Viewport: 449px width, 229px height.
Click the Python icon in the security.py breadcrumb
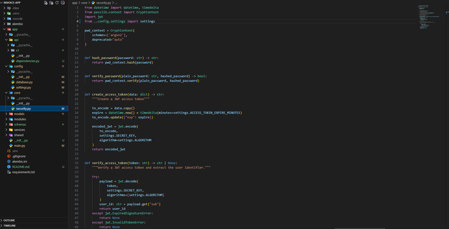(x=93, y=3)
